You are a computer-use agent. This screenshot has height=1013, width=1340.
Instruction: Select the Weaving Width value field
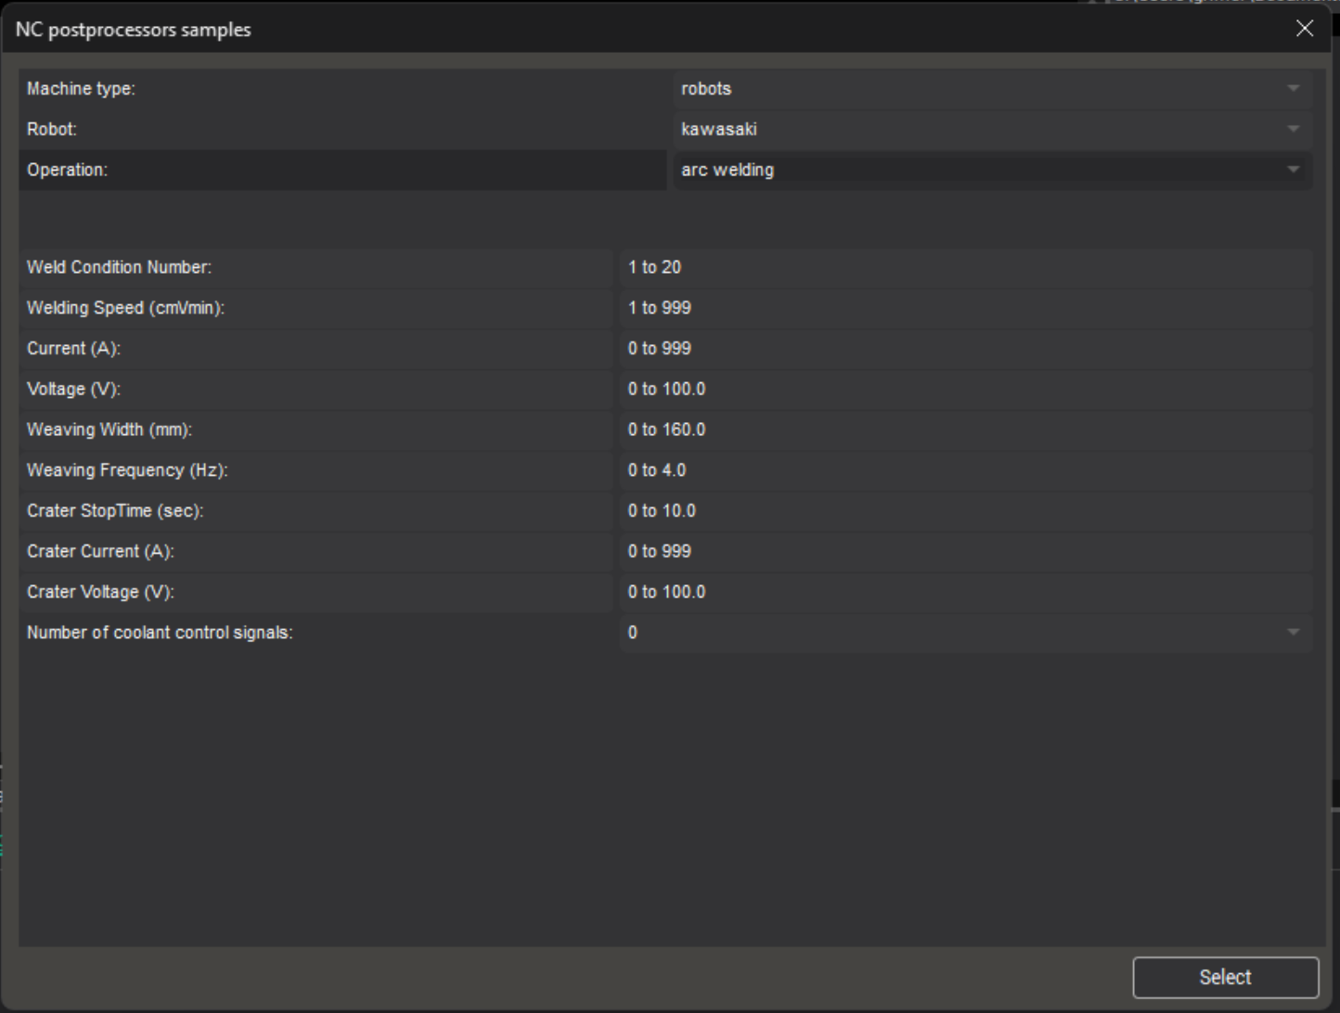(965, 430)
